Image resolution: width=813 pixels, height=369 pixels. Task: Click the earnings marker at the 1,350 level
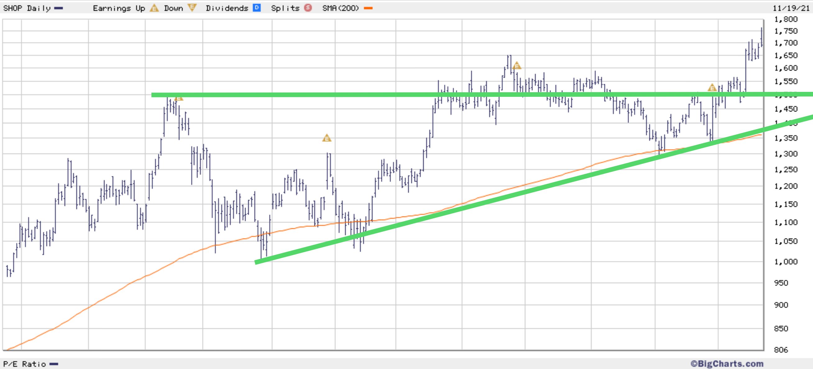coord(327,138)
